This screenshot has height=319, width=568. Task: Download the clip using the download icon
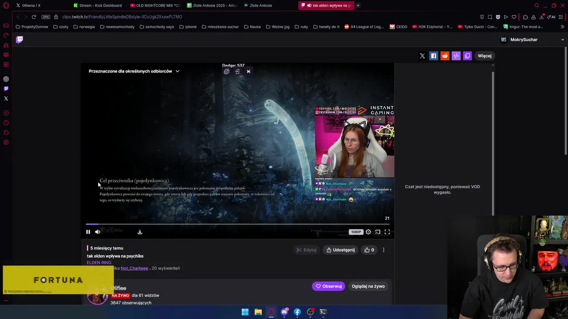[x=140, y=232]
